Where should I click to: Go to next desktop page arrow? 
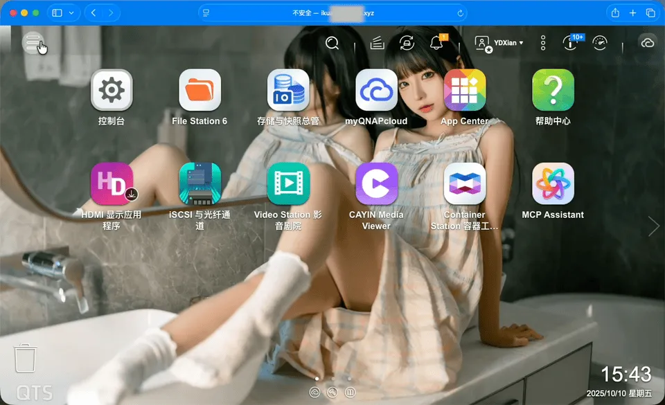(653, 226)
